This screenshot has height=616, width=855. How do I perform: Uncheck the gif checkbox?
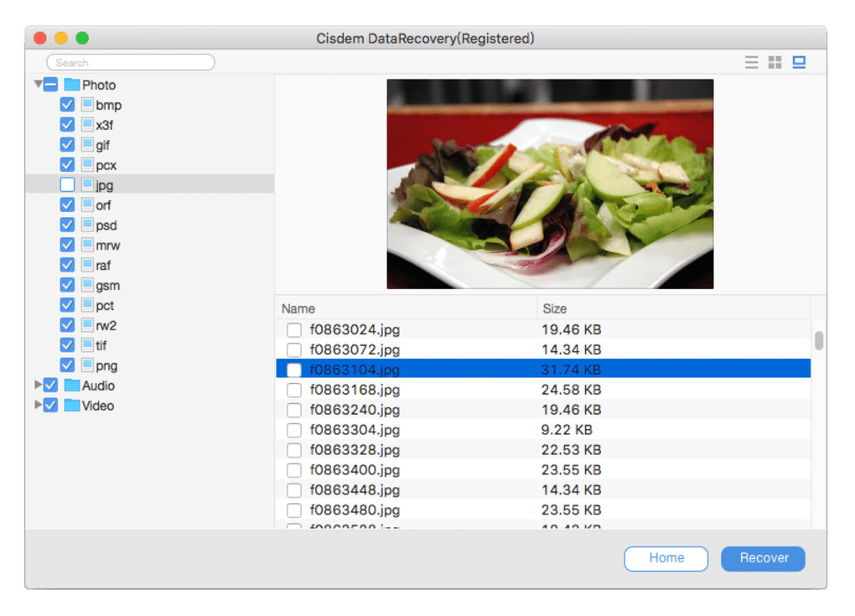point(67,145)
